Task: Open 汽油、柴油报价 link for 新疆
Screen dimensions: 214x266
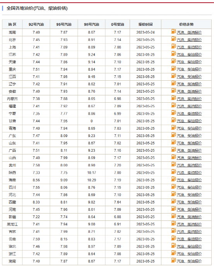Action: coord(189,217)
